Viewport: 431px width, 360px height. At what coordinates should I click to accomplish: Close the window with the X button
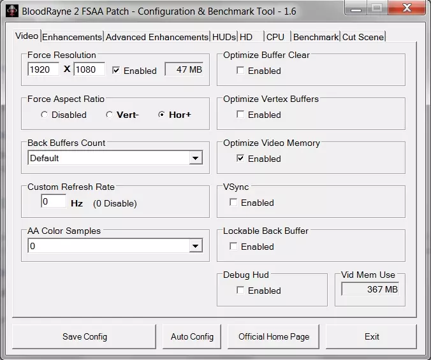407,8
